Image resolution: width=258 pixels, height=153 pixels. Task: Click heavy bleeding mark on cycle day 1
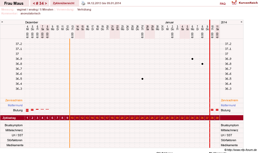[27, 110]
